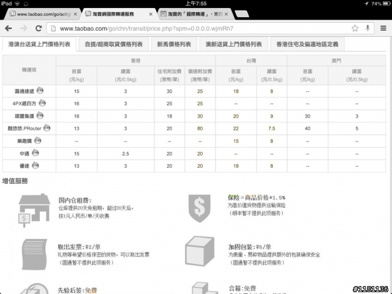Click the 国内仓租费 heading
The image size is (392, 294).
75,200
